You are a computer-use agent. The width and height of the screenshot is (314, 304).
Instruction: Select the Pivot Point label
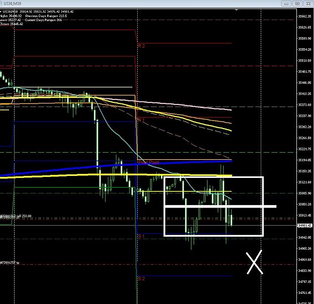(149, 162)
